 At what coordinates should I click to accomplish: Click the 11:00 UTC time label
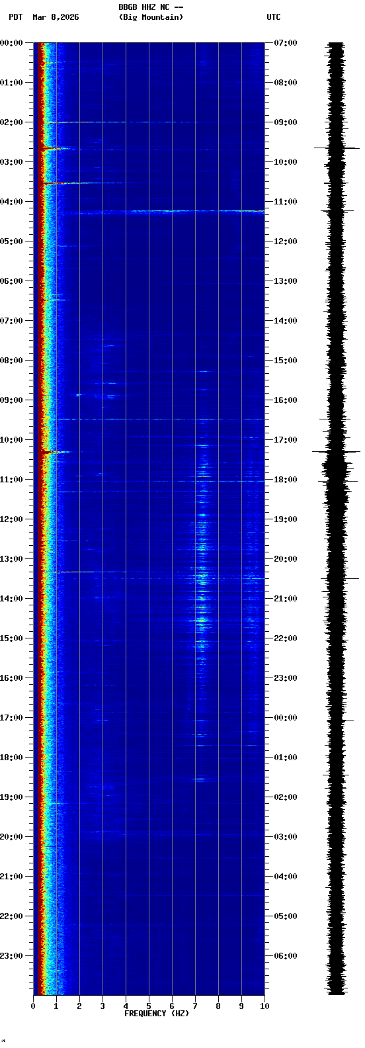[286, 202]
